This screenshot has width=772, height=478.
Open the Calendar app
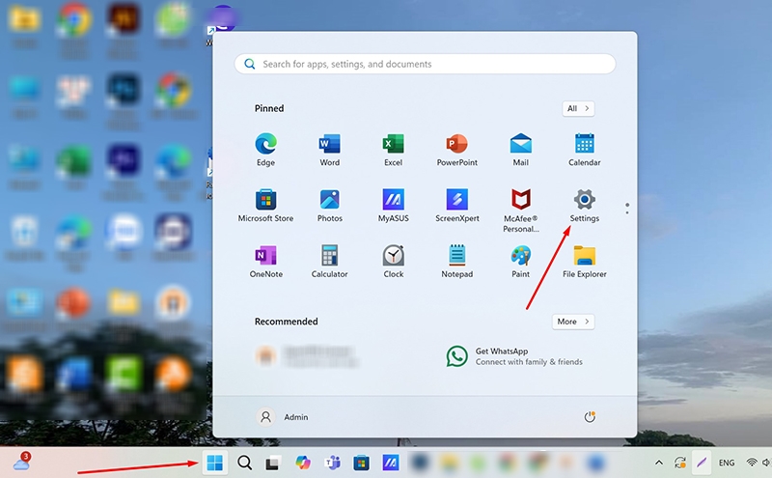coord(585,150)
